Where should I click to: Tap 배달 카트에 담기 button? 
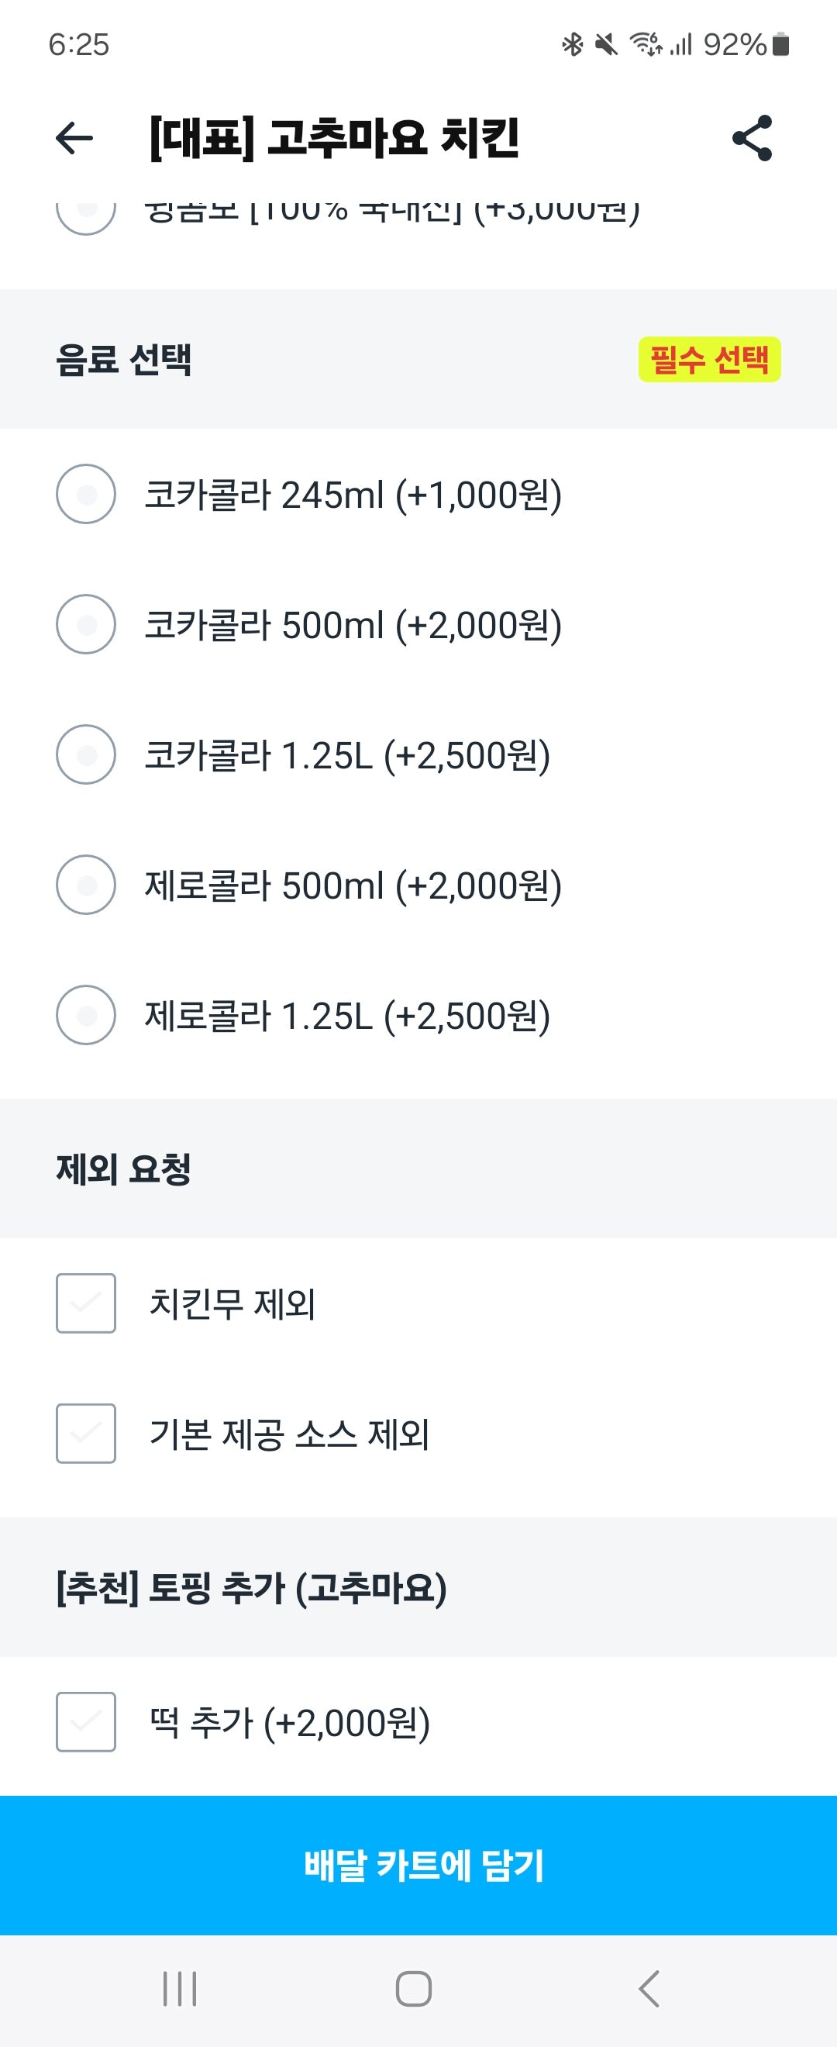418,1865
